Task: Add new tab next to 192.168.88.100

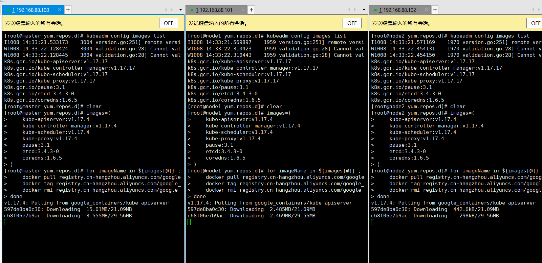Action: pos(68,10)
